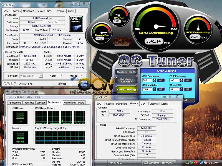
Task: Increase CPU Frequency with the up arrow
Action: [155, 79]
